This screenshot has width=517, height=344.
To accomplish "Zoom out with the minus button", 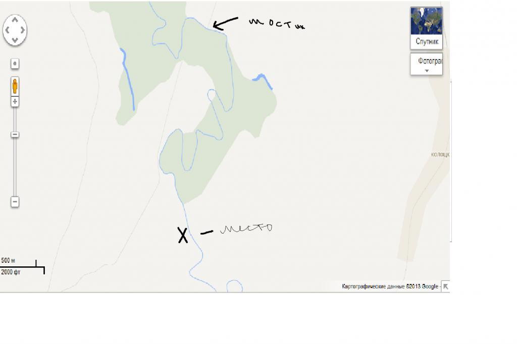I will point(15,202).
